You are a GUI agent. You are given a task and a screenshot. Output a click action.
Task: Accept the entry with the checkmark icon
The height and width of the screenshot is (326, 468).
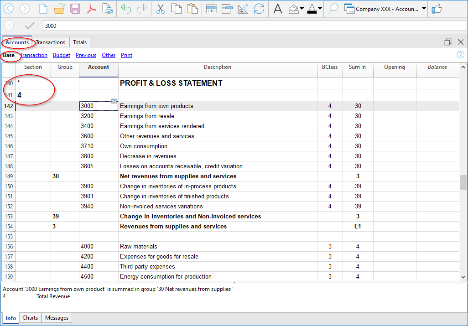[x=30, y=26]
